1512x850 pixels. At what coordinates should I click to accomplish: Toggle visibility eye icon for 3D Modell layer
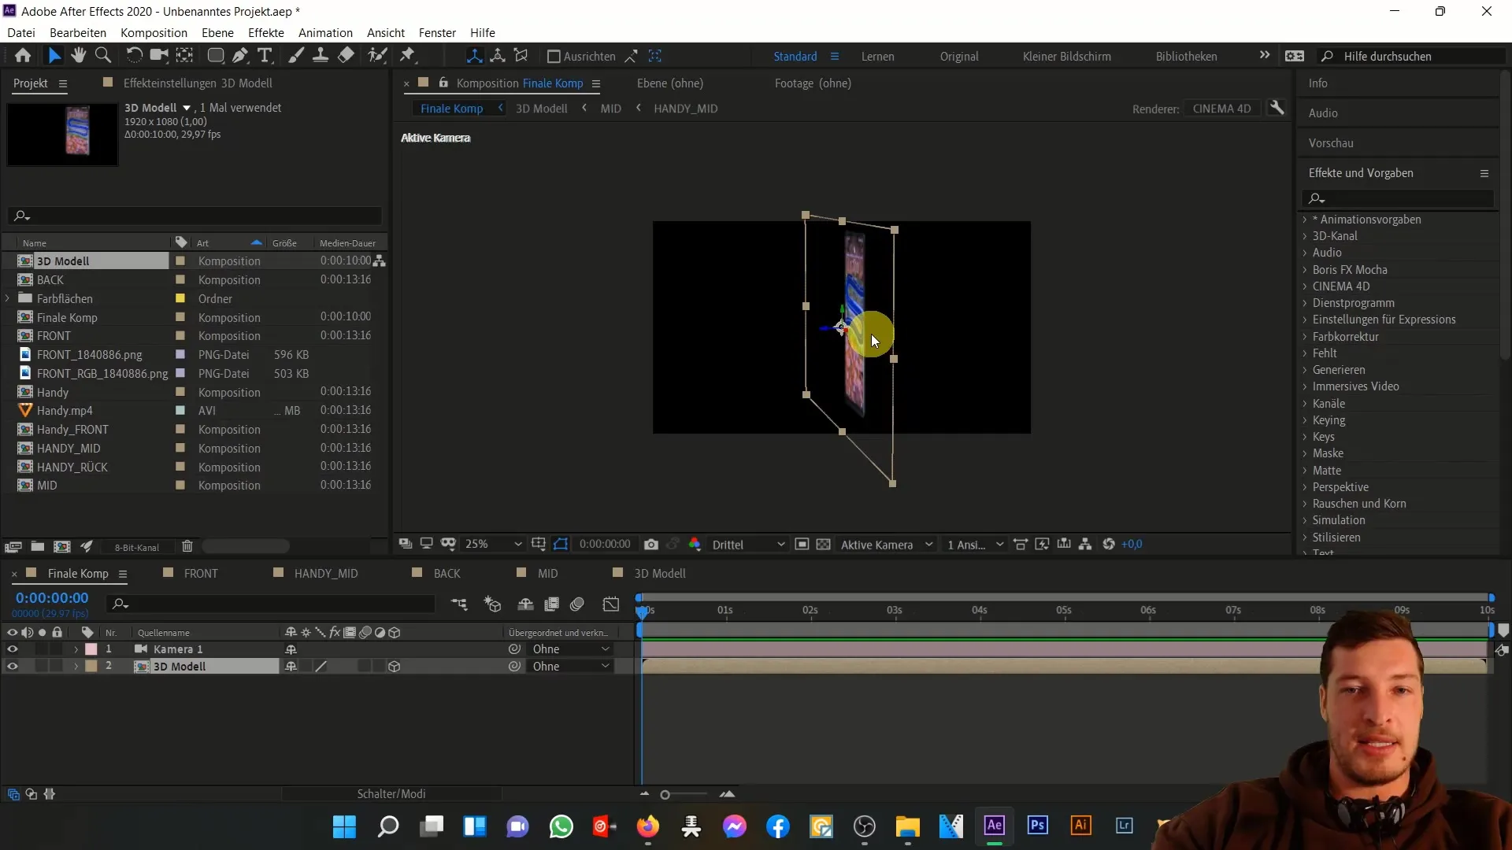(x=13, y=667)
